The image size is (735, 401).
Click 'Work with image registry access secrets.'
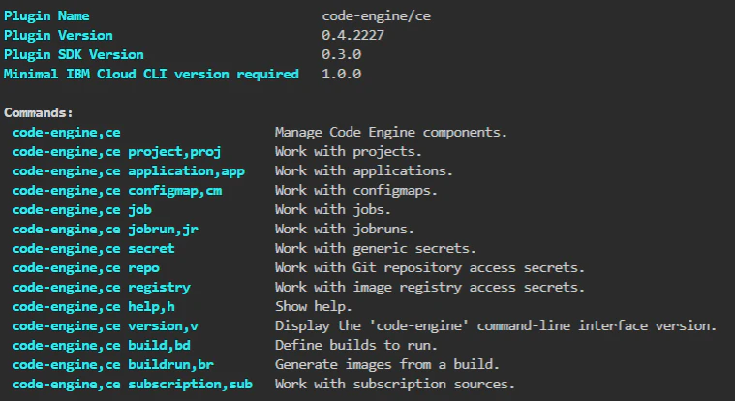coord(430,287)
